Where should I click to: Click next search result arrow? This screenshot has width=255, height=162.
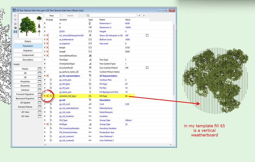pos(144,16)
